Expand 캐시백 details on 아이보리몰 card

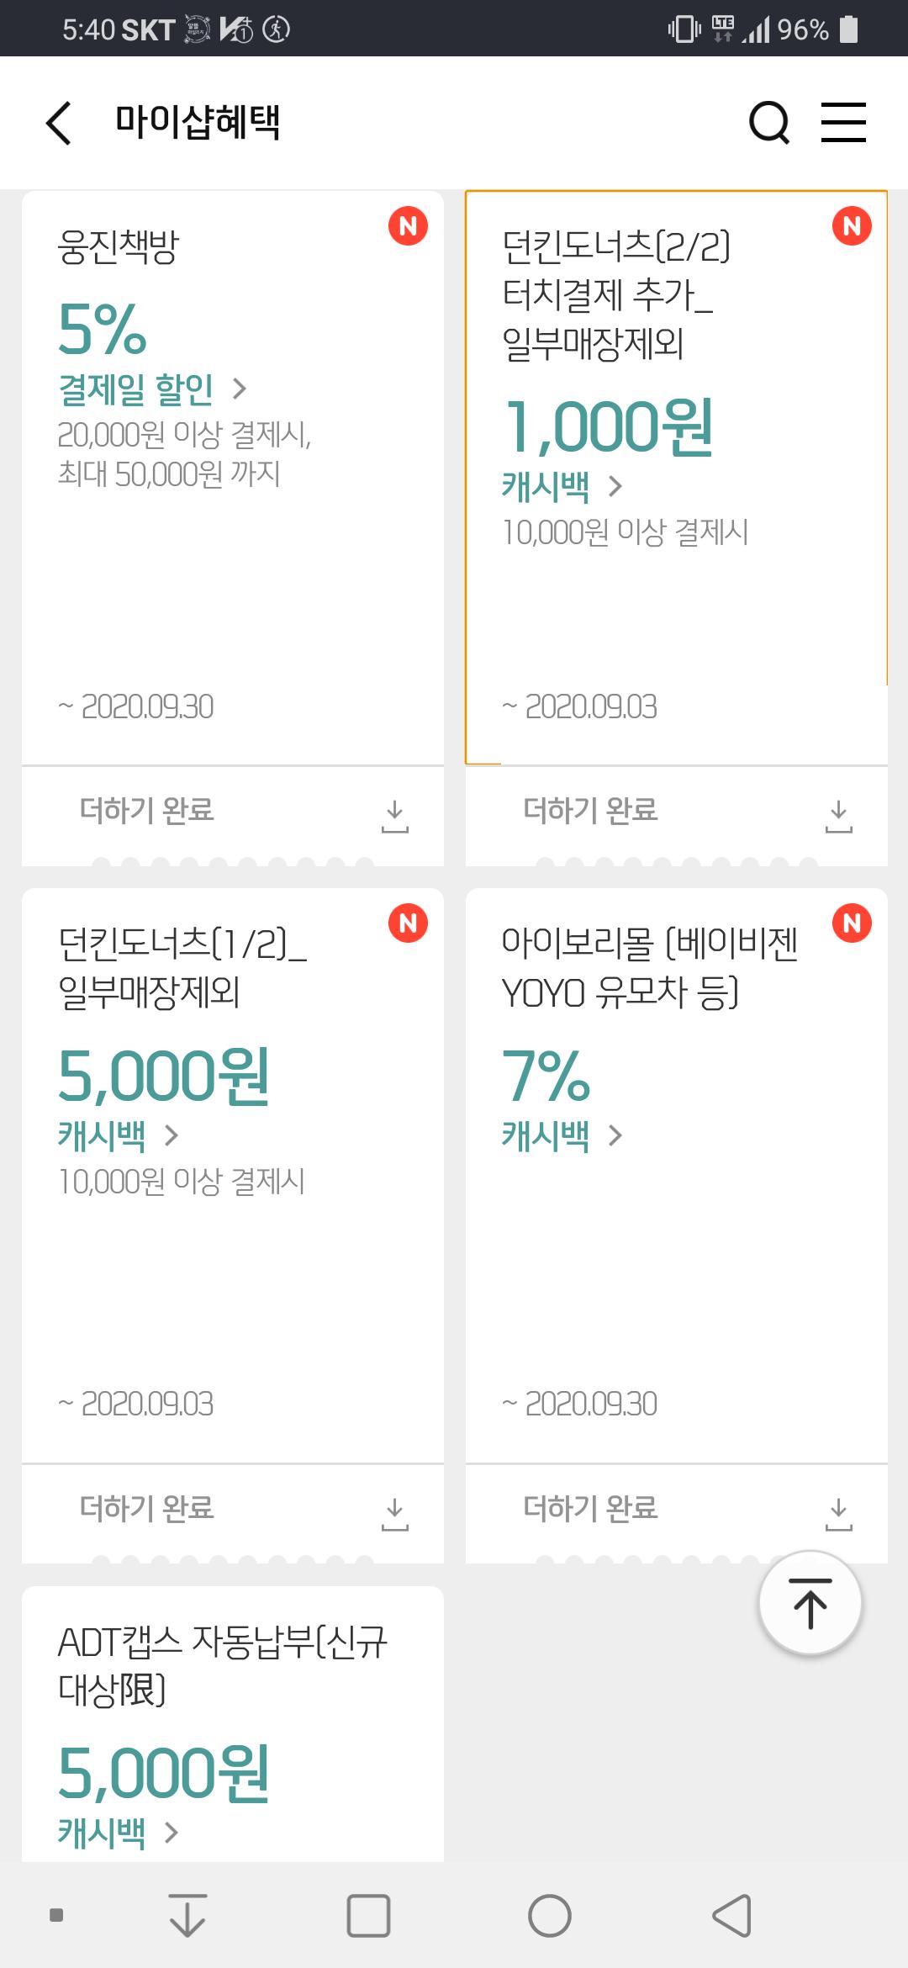point(562,1135)
